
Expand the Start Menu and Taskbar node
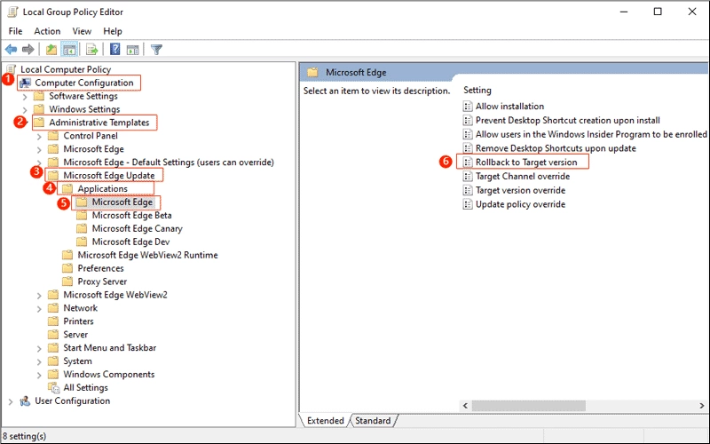pyautogui.click(x=39, y=348)
